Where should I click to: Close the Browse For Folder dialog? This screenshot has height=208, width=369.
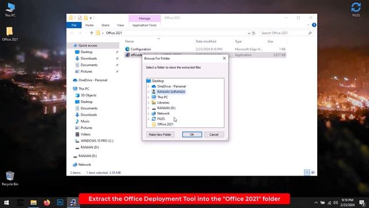[224, 58]
